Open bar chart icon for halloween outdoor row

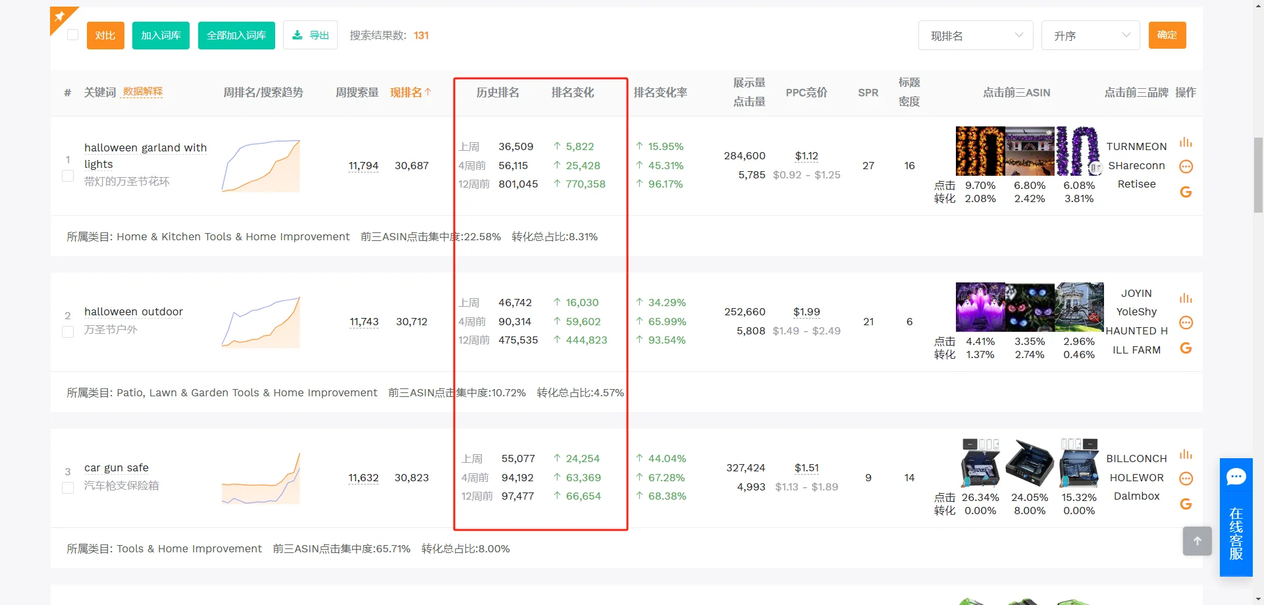coord(1186,298)
